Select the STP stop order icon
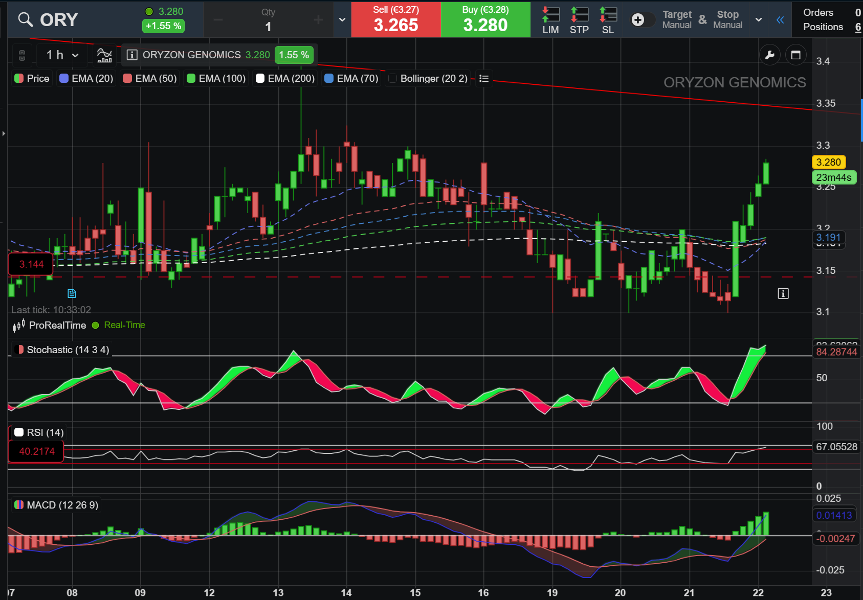863x600 pixels. click(x=579, y=20)
